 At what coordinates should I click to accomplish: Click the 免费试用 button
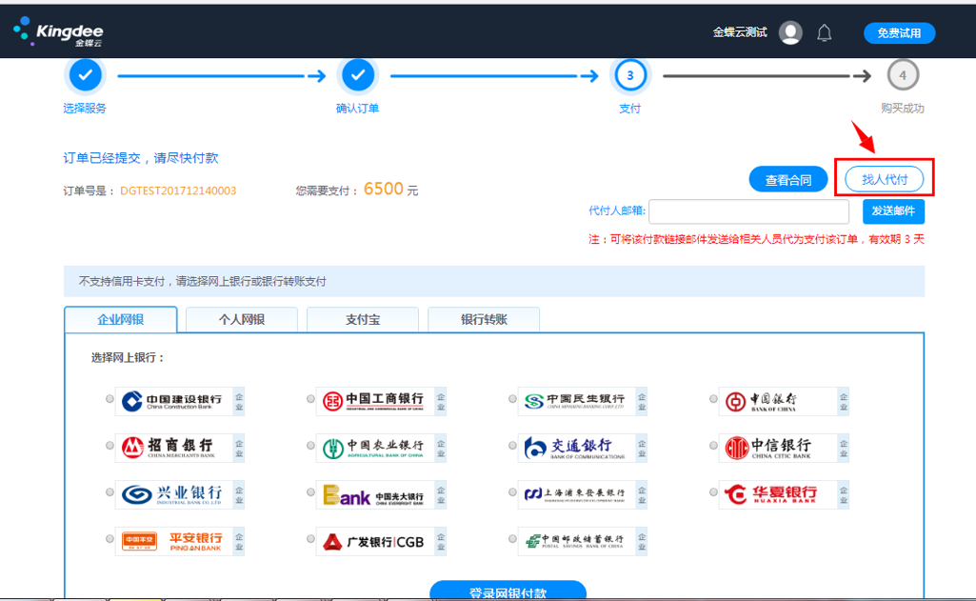[x=899, y=33]
